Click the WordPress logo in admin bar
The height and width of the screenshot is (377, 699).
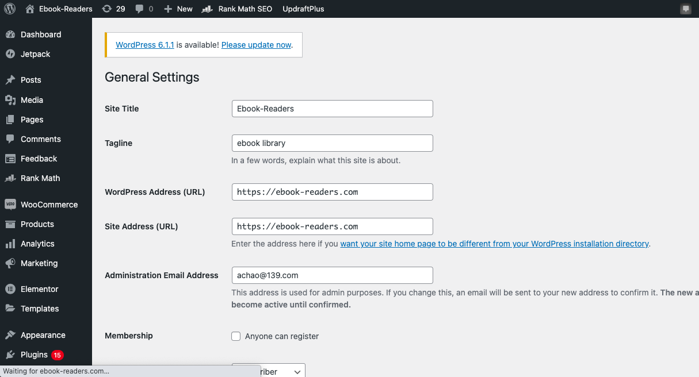[10, 9]
